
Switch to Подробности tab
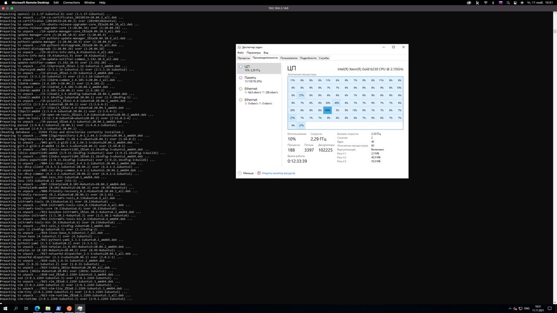click(x=308, y=58)
